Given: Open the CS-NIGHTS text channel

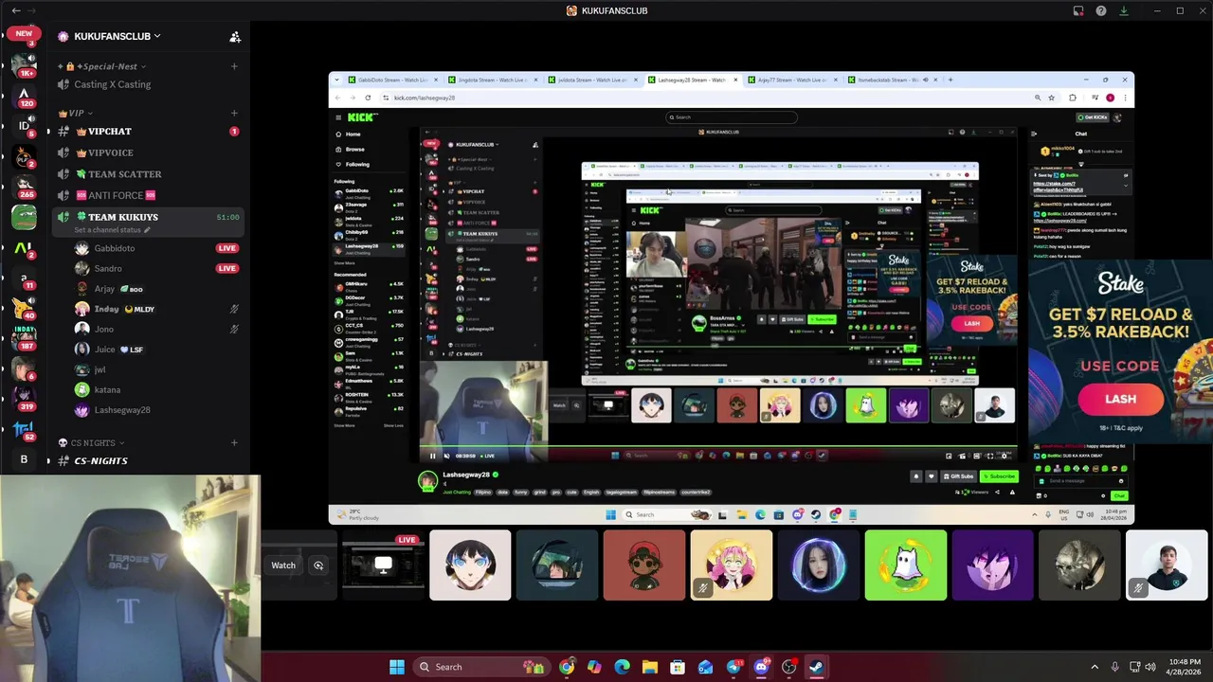Looking at the screenshot, I should click(146, 460).
